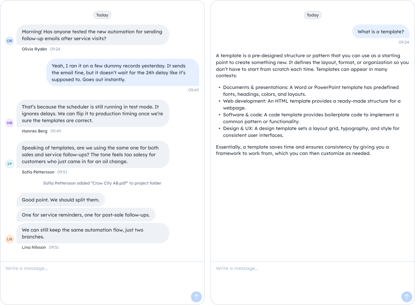415x305 pixels.
Task: Click the Today date pill in right conversation
Action: (312, 15)
